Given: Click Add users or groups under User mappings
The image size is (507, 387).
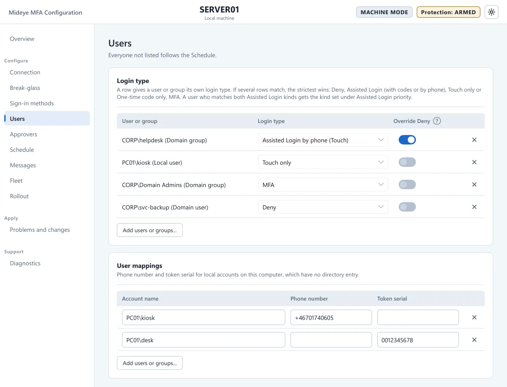Looking at the screenshot, I should click(x=150, y=363).
